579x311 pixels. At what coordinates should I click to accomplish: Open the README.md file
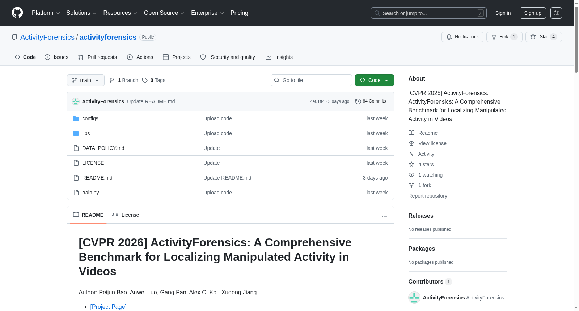tap(97, 178)
